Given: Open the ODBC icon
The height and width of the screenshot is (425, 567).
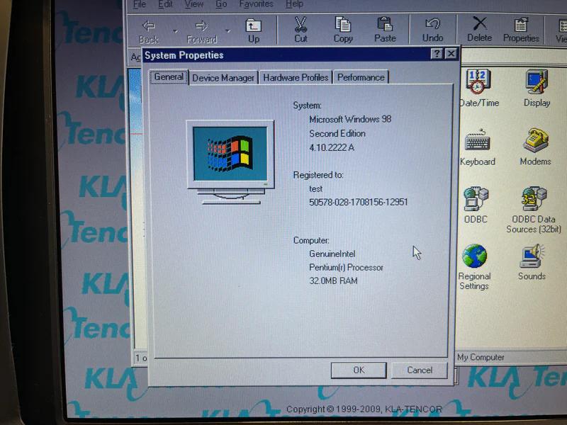Looking at the screenshot, I should (476, 200).
